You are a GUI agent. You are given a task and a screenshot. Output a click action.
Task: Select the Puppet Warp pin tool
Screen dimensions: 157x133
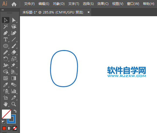point(13,65)
